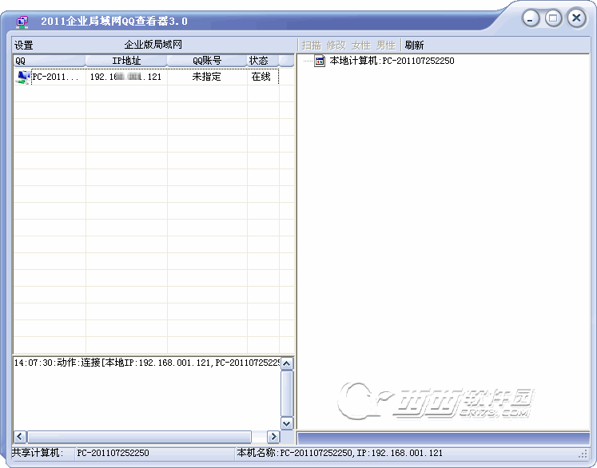The width and height of the screenshot is (597, 468).
Task: Click the log horizontal scrollbar thumb
Action: 139,437
